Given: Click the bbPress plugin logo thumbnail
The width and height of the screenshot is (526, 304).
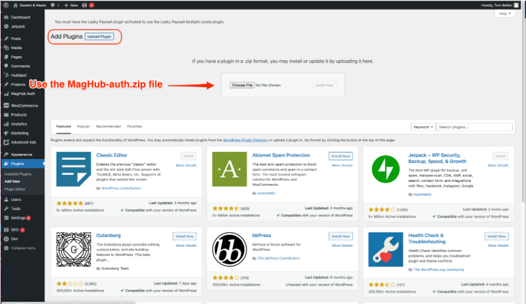Looking at the screenshot, I should pyautogui.click(x=230, y=249).
